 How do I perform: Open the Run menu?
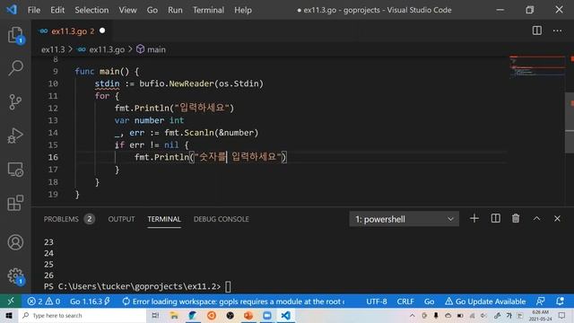click(x=175, y=10)
